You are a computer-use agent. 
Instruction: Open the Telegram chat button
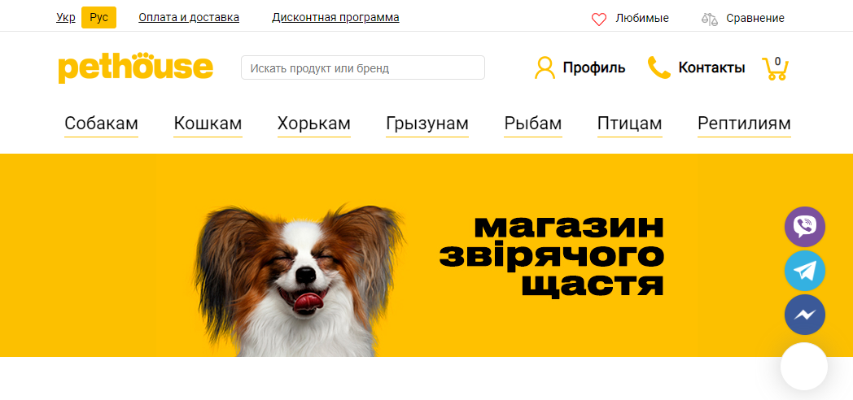pyautogui.click(x=805, y=271)
